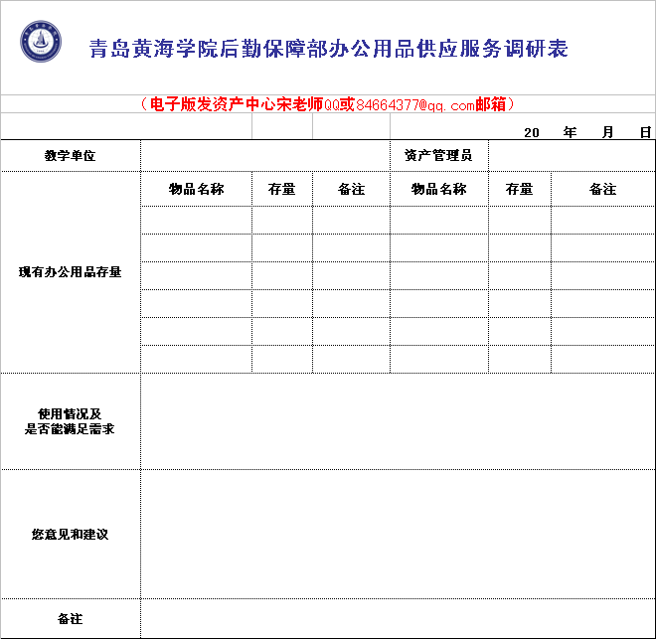Click first empty cell under right 物品名称
The image size is (656, 639).
[438, 220]
